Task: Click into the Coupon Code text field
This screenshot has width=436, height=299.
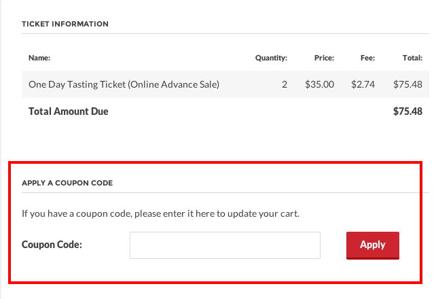Action: [225, 245]
